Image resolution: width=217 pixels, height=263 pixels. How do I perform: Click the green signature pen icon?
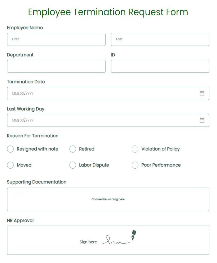134,234
